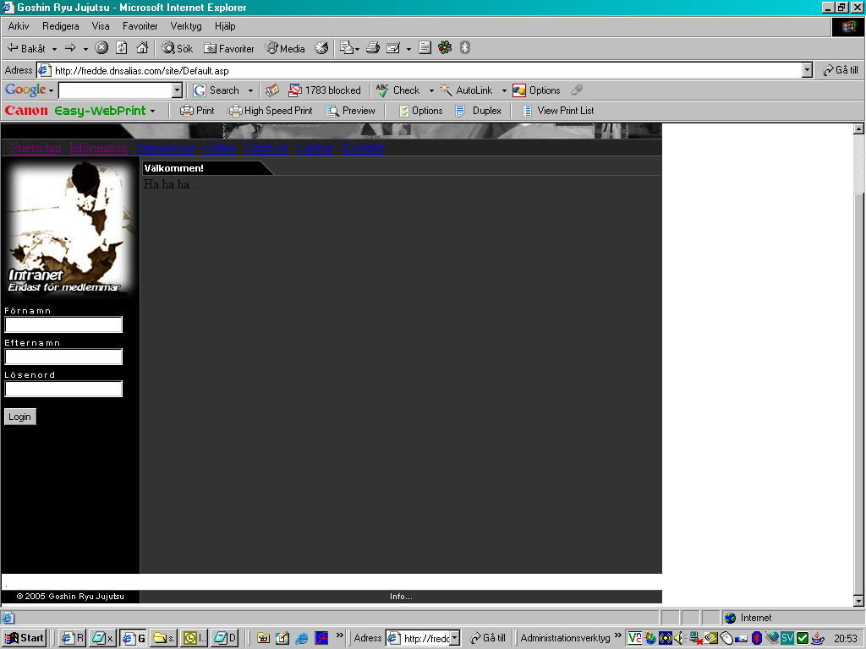
Task: Click the edit page toolbar icon
Action: tap(393, 48)
